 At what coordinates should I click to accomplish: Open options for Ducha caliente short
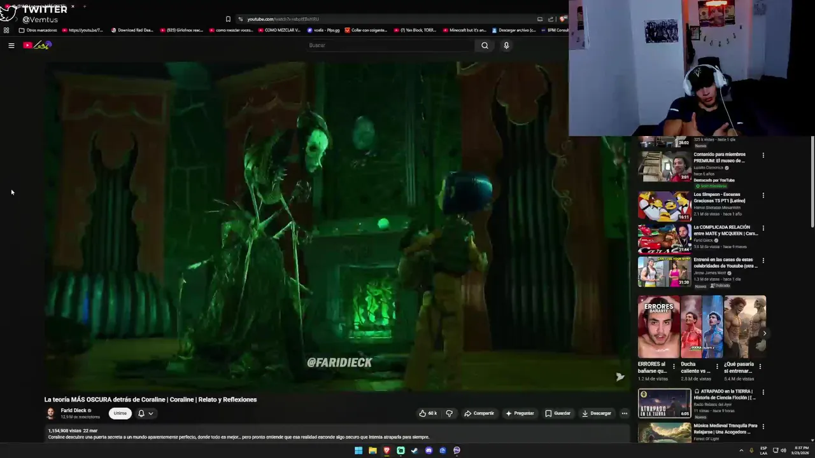click(717, 366)
